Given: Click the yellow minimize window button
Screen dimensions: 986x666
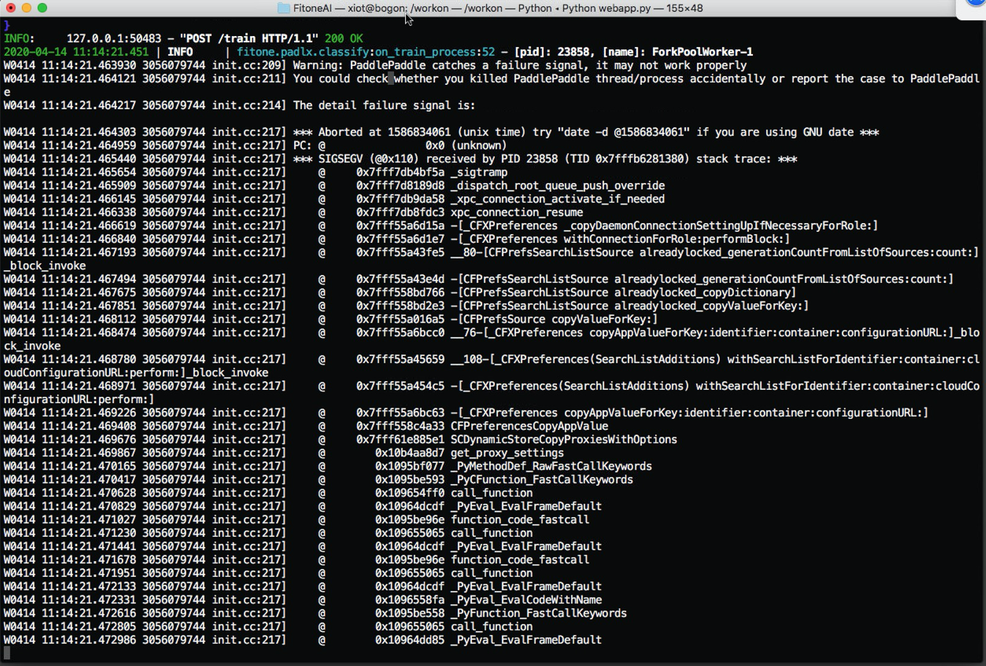Looking at the screenshot, I should [x=26, y=8].
